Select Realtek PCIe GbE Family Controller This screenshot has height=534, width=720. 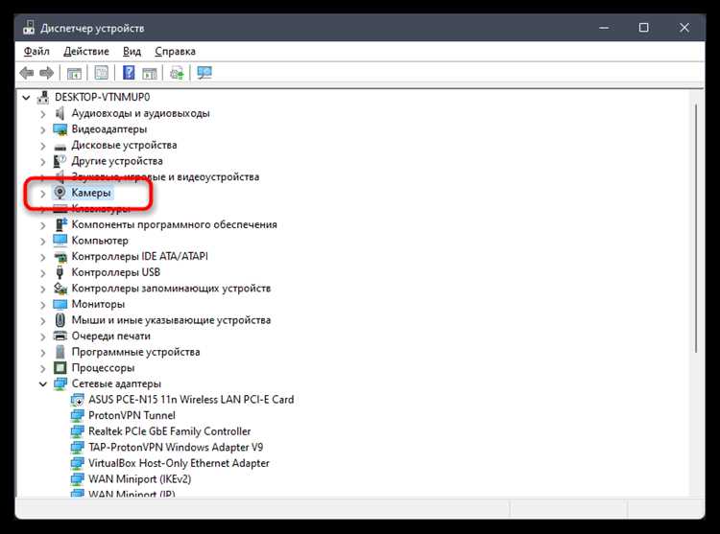click(x=169, y=431)
